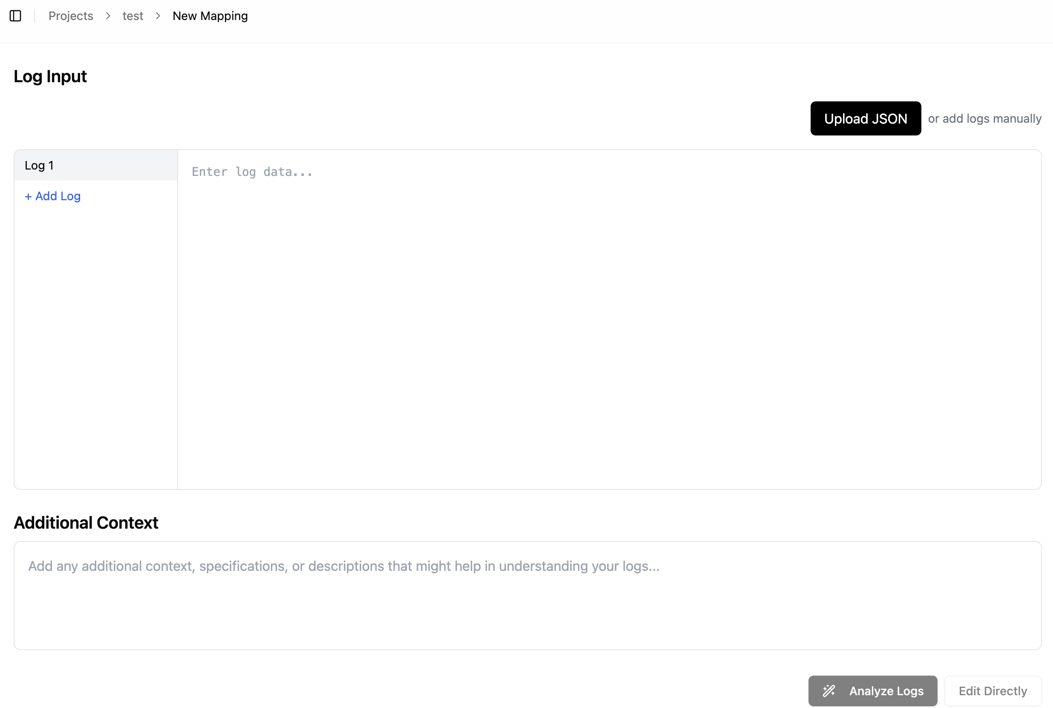
Task: Click the plus sign of Add Log
Action: [x=28, y=196]
